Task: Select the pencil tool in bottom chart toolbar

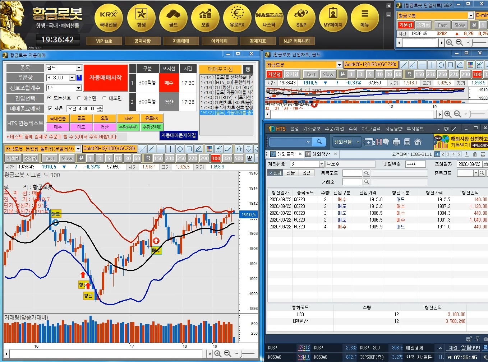Action: 199,149
